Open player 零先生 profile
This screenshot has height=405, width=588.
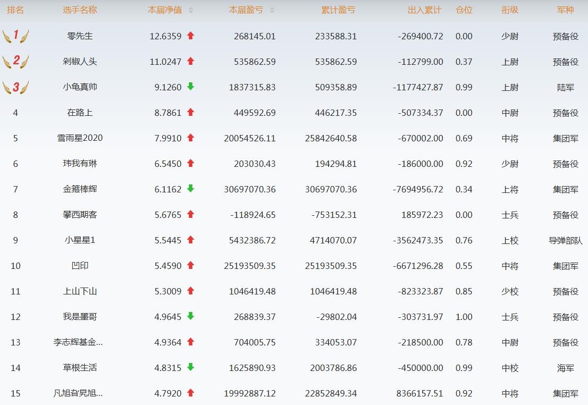[80, 36]
